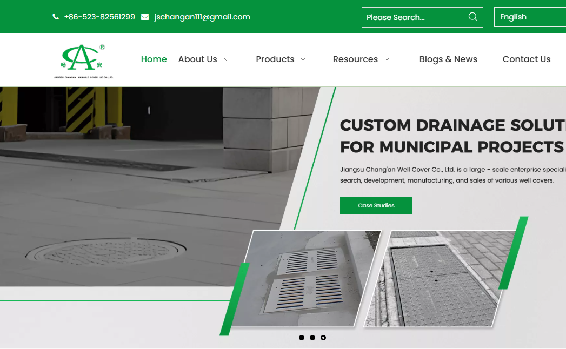Open the About Us chevron icon
The image size is (566, 349).
(227, 59)
